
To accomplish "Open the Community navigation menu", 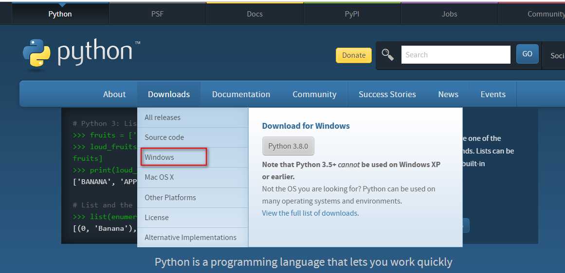I will point(314,94).
